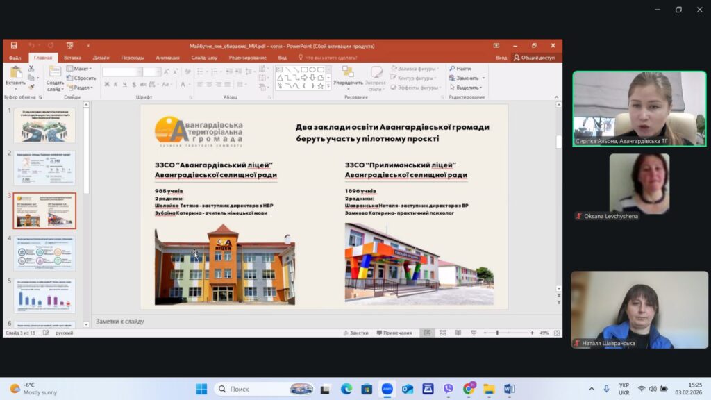
Task: Switch to the Анимация ribbon tab
Action: [167, 58]
